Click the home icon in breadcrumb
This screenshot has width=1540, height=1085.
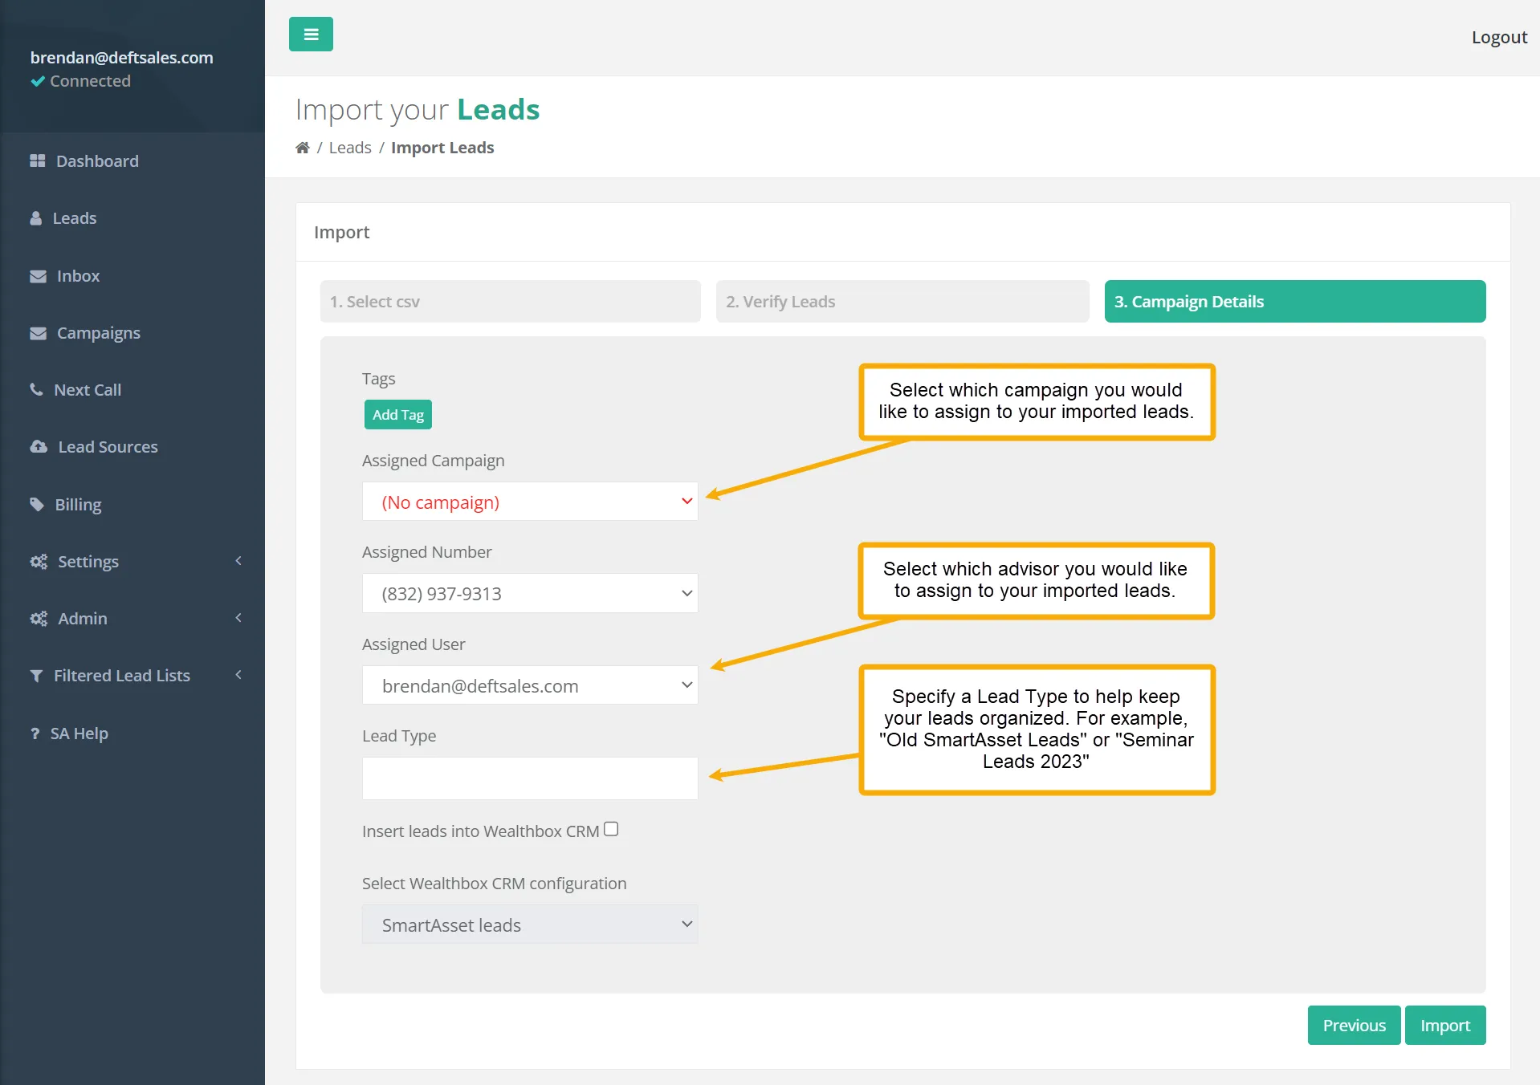point(303,148)
